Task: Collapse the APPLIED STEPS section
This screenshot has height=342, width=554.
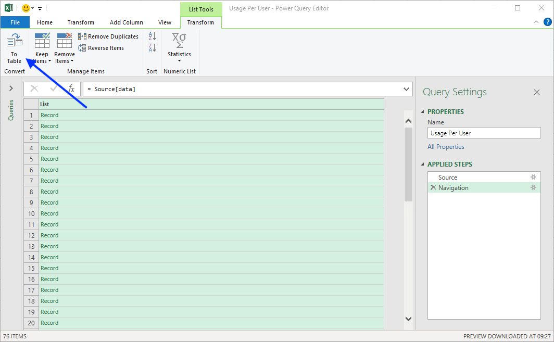Action: (x=423, y=164)
